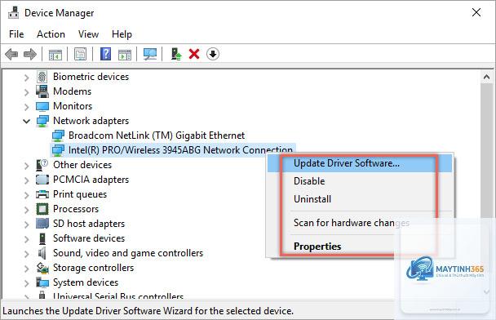Open the File menu
The height and width of the screenshot is (320, 496).
pos(16,34)
